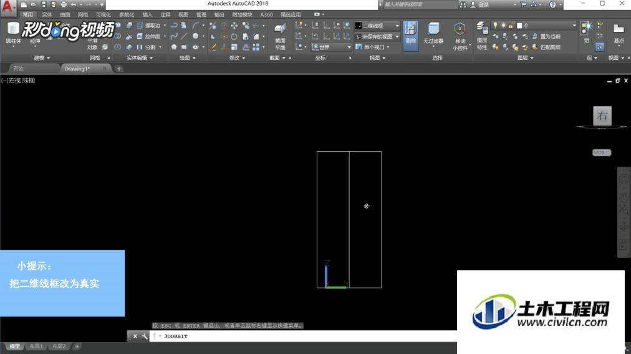Click the Undo arrow icon

74,4
